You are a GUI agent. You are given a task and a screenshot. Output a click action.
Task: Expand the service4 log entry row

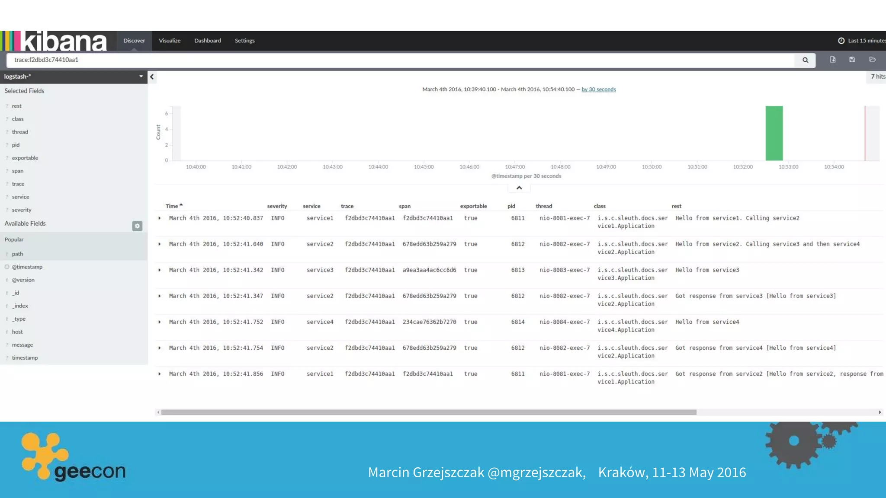(x=160, y=322)
